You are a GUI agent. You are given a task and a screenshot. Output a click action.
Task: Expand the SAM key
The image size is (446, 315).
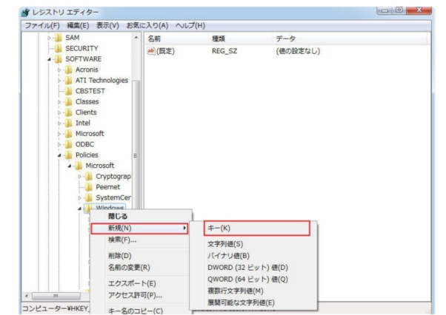pos(49,38)
